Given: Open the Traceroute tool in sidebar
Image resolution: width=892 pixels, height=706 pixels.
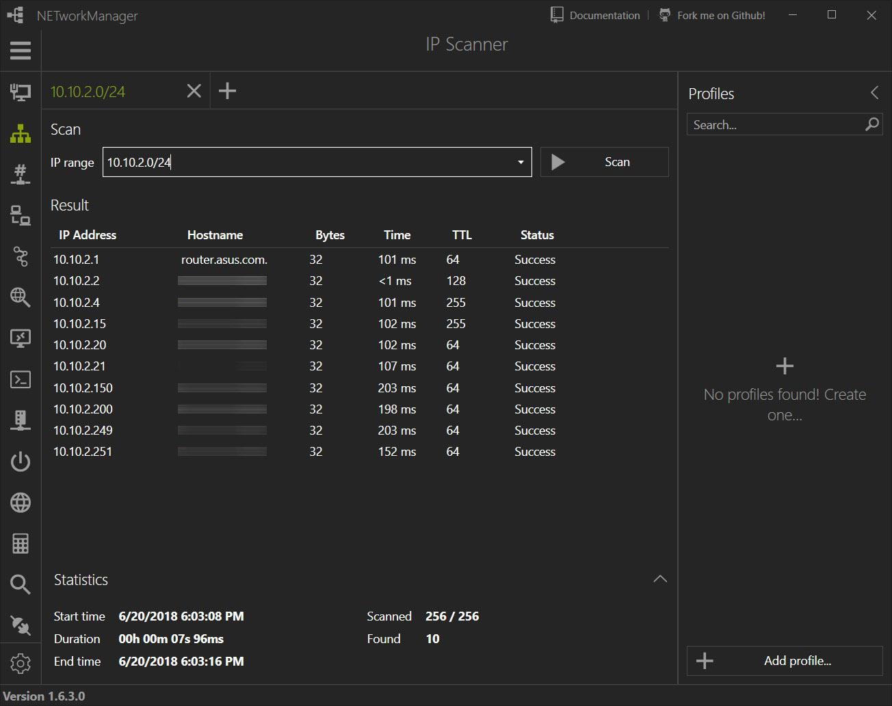Looking at the screenshot, I should click(21, 256).
